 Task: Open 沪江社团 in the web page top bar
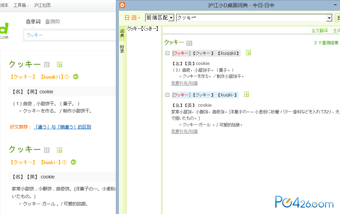point(42,5)
